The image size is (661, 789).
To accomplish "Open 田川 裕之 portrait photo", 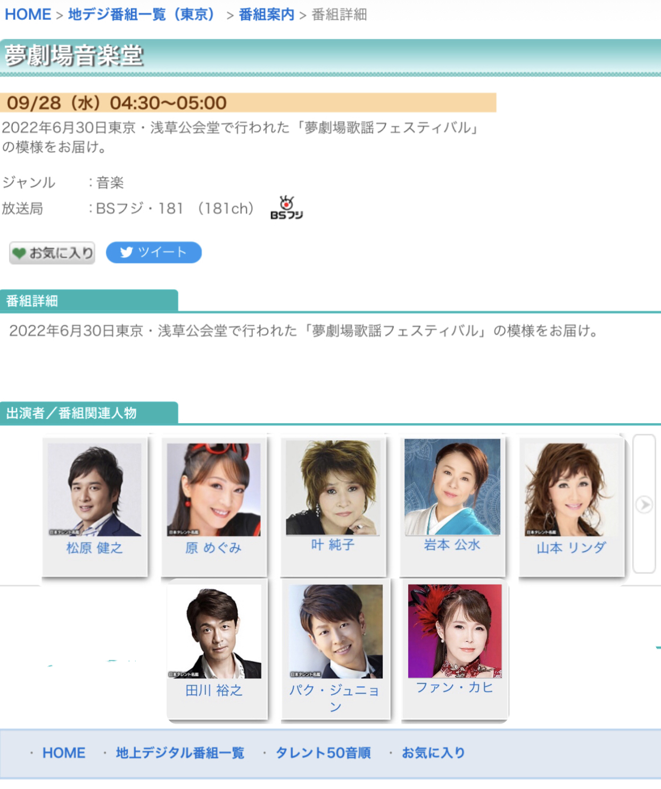I will click(214, 631).
